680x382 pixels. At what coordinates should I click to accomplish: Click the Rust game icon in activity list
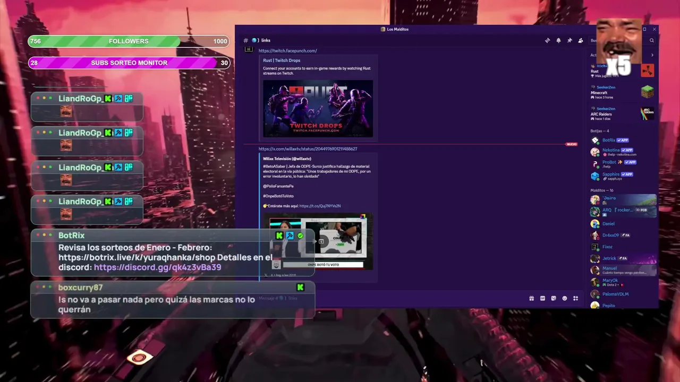tap(648, 70)
